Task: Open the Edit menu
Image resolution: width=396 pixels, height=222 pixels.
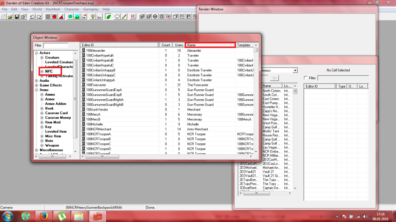Action: click(14, 9)
